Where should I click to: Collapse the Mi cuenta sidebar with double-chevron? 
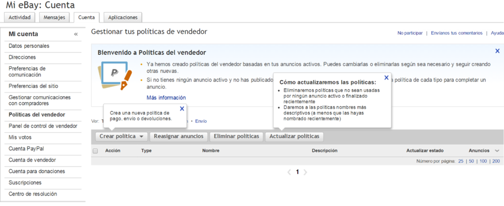(76, 34)
